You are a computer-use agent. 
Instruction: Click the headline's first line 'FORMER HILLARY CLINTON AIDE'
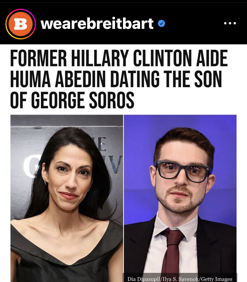(119, 58)
